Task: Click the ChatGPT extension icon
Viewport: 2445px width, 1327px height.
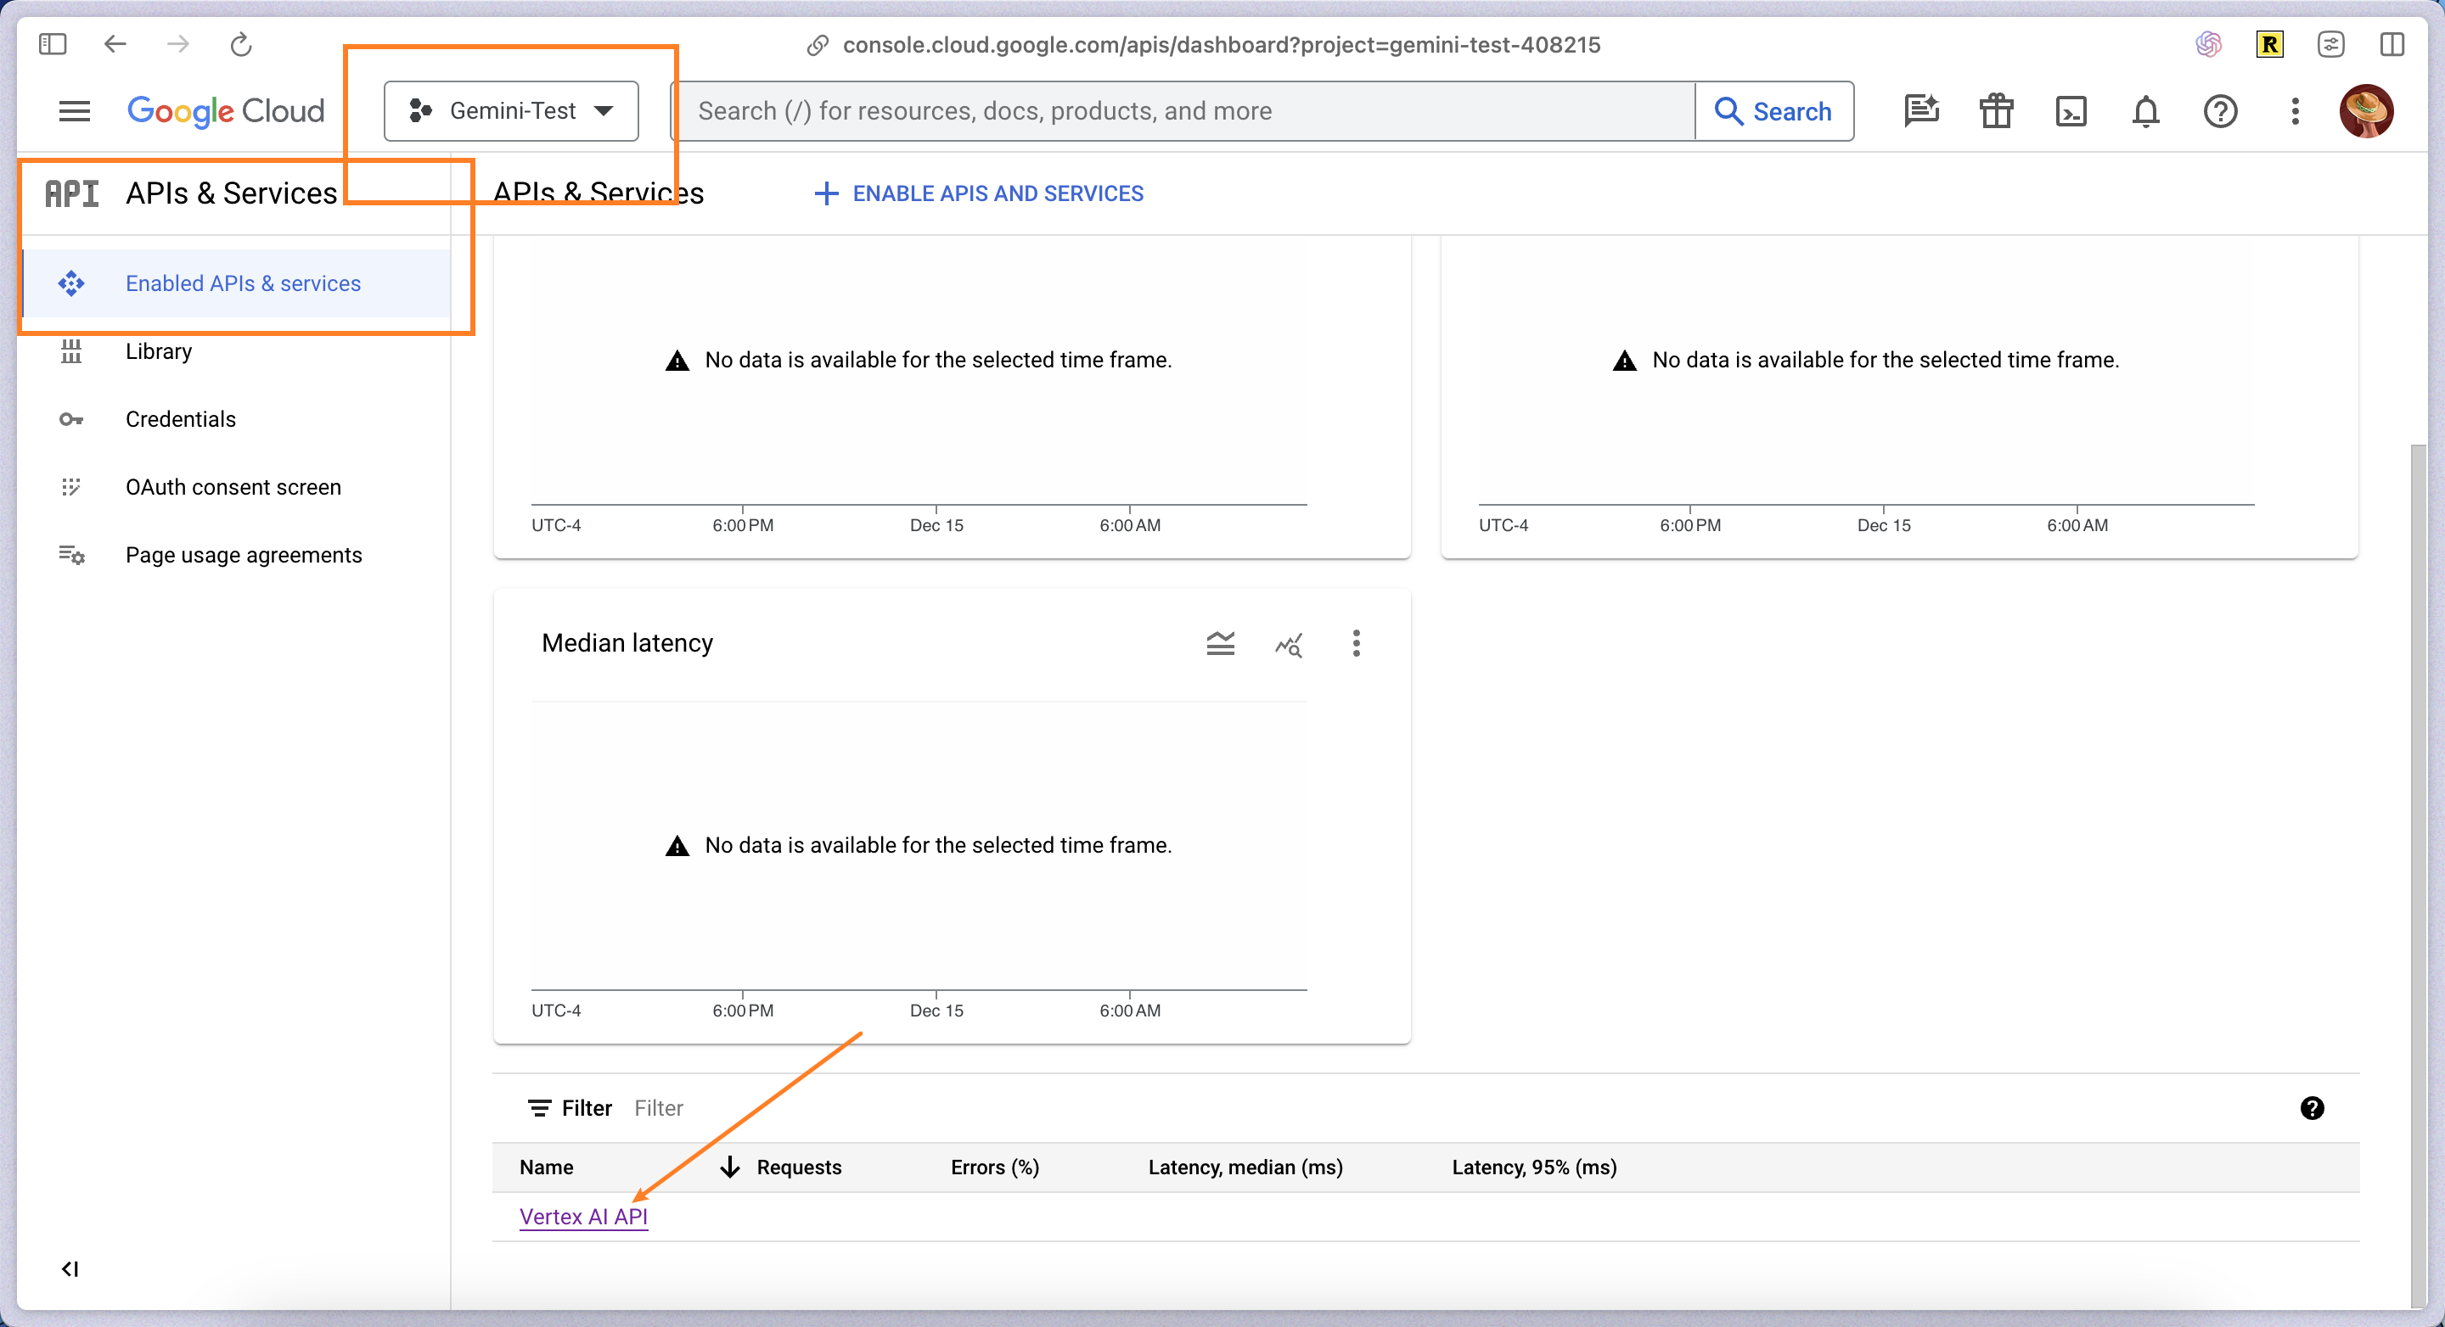Action: click(x=2209, y=43)
